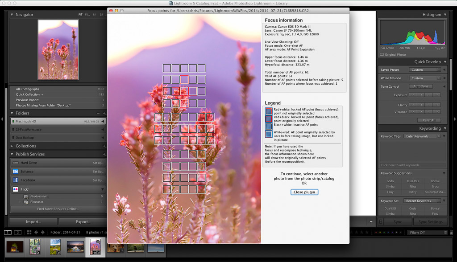Collapse the Publish Services panel
Viewport: 457px width, 262px height.
(x=12, y=154)
